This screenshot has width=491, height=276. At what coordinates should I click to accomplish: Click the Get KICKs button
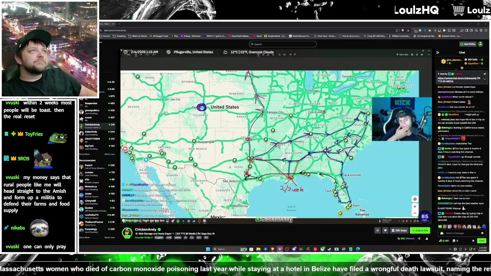468,44
